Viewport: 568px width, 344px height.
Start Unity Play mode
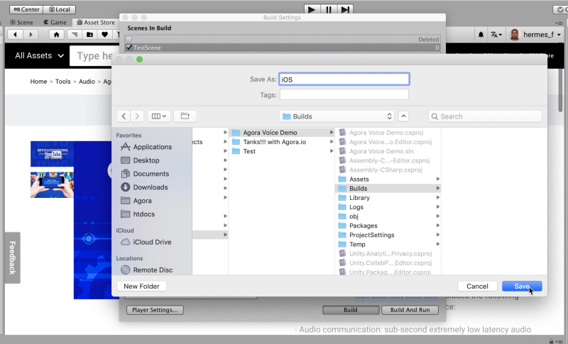pyautogui.click(x=312, y=9)
